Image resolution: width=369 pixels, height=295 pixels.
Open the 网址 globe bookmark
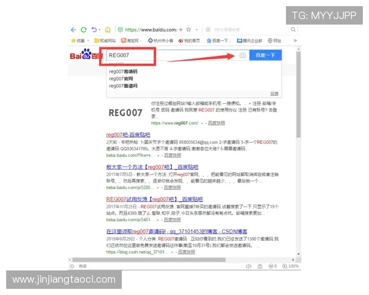(274, 41)
